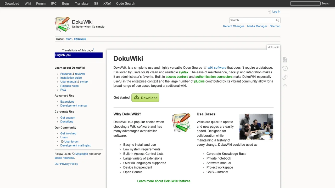Focus the top bar search input

tap(305, 3)
